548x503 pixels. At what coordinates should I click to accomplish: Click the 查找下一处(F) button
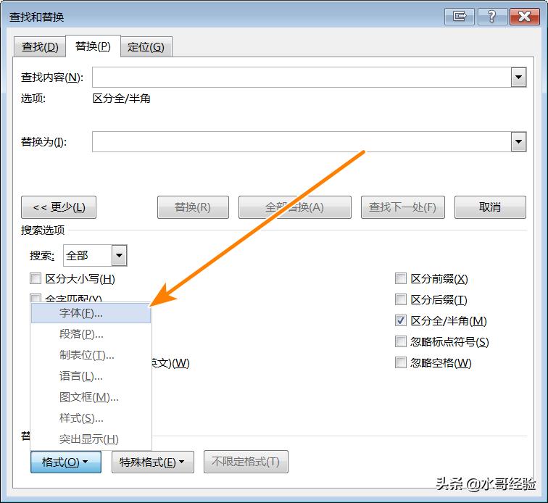tap(402, 207)
